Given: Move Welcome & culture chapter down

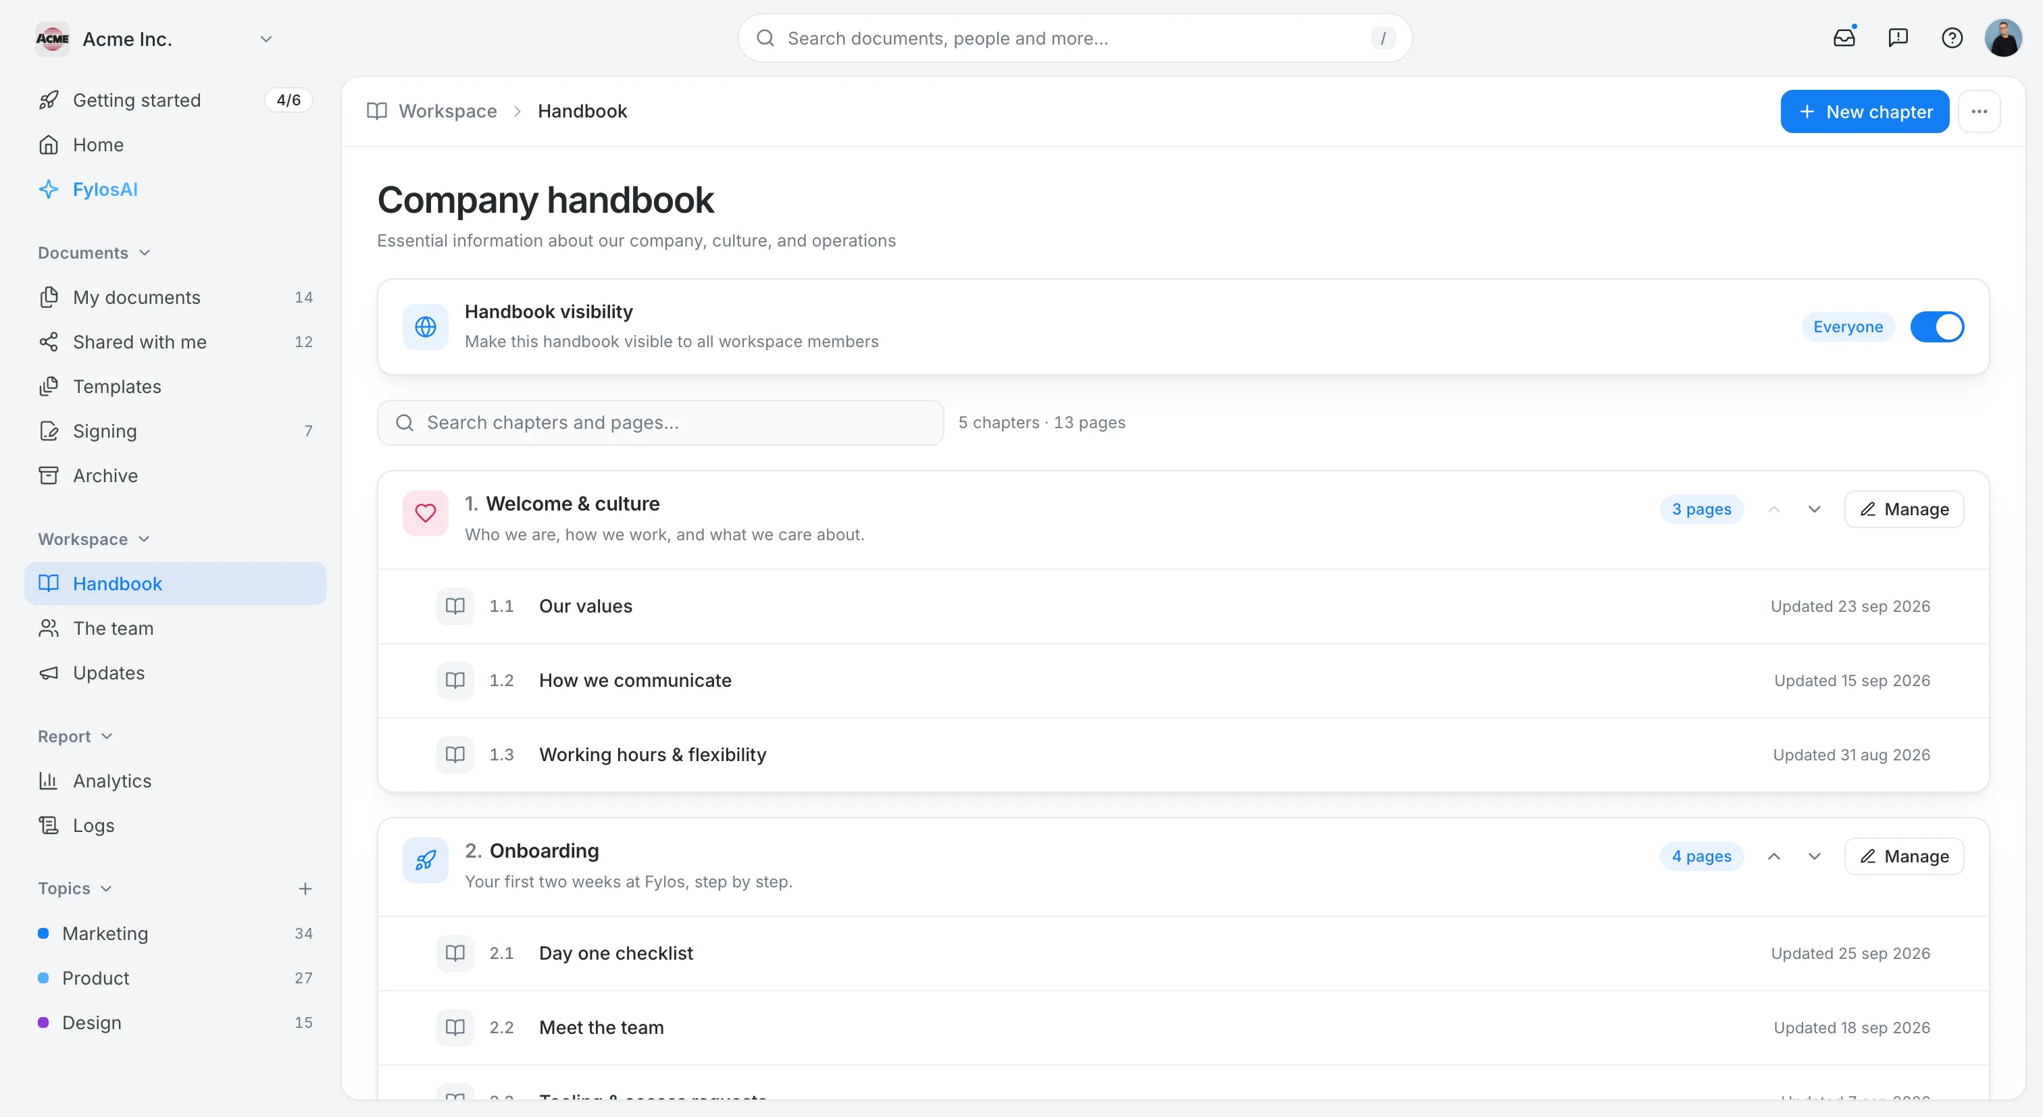Looking at the screenshot, I should point(1815,510).
